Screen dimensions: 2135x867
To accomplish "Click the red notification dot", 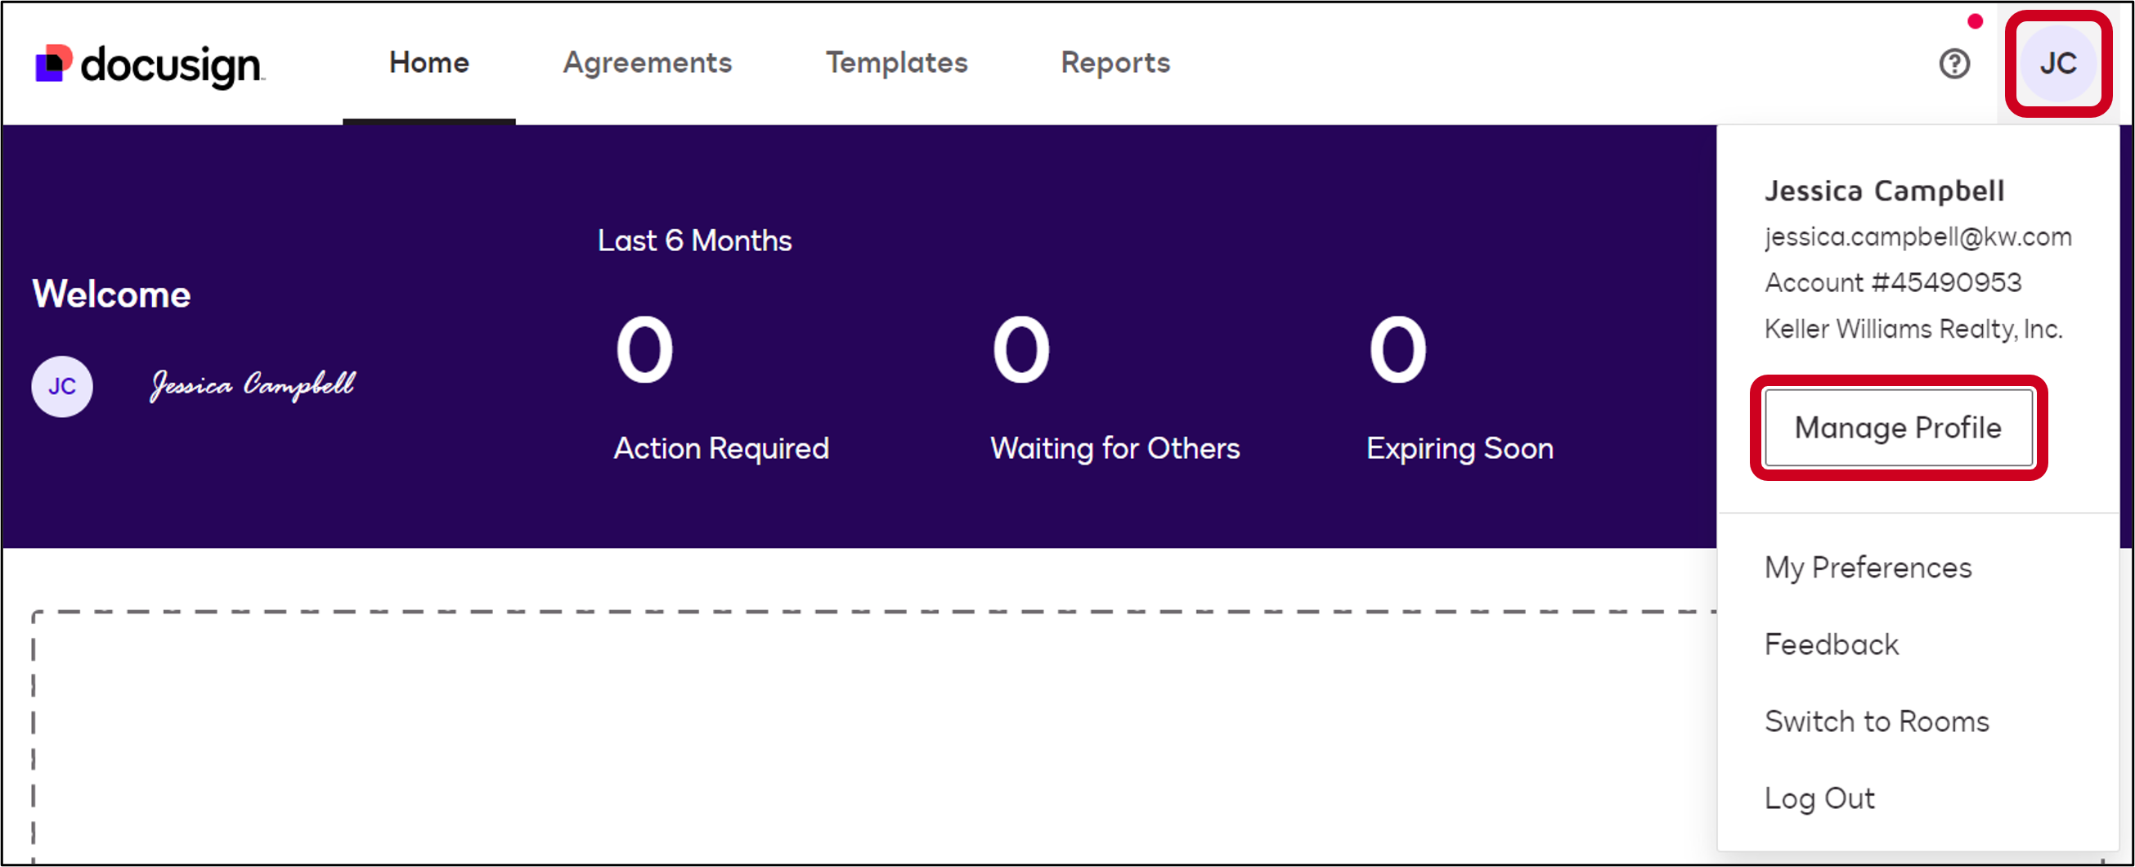I will [x=1975, y=21].
